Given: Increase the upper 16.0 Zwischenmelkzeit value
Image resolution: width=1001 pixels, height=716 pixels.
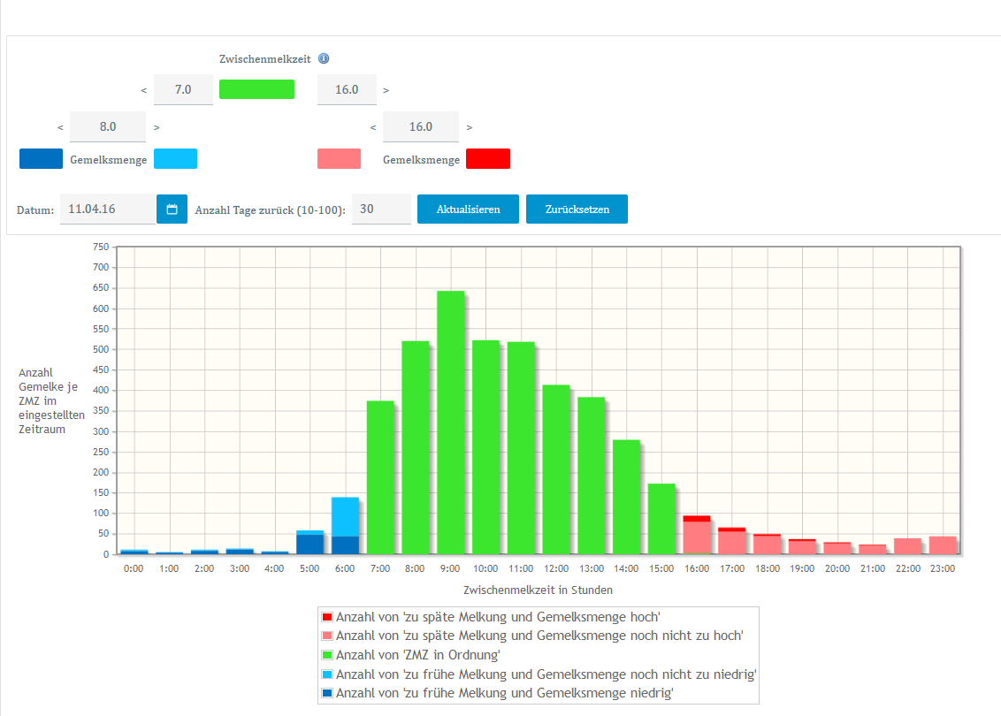Looking at the screenshot, I should pyautogui.click(x=386, y=90).
